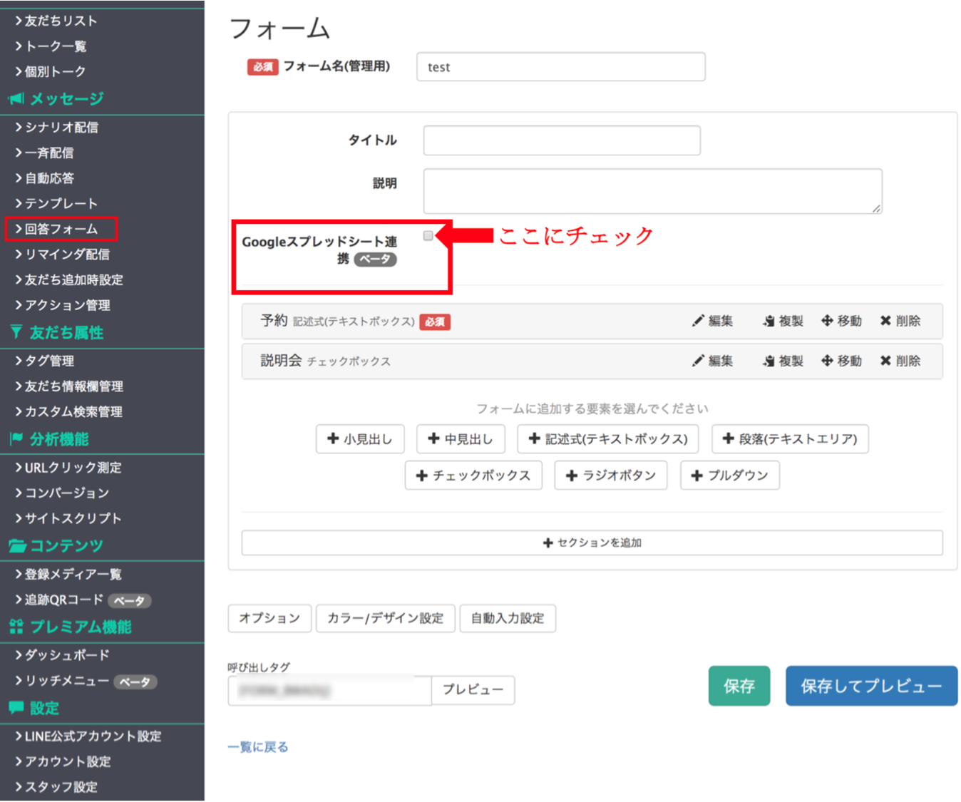Open LINE公式アカウント設定 in sidebar
Screen dimensions: 961x802
coord(93,736)
